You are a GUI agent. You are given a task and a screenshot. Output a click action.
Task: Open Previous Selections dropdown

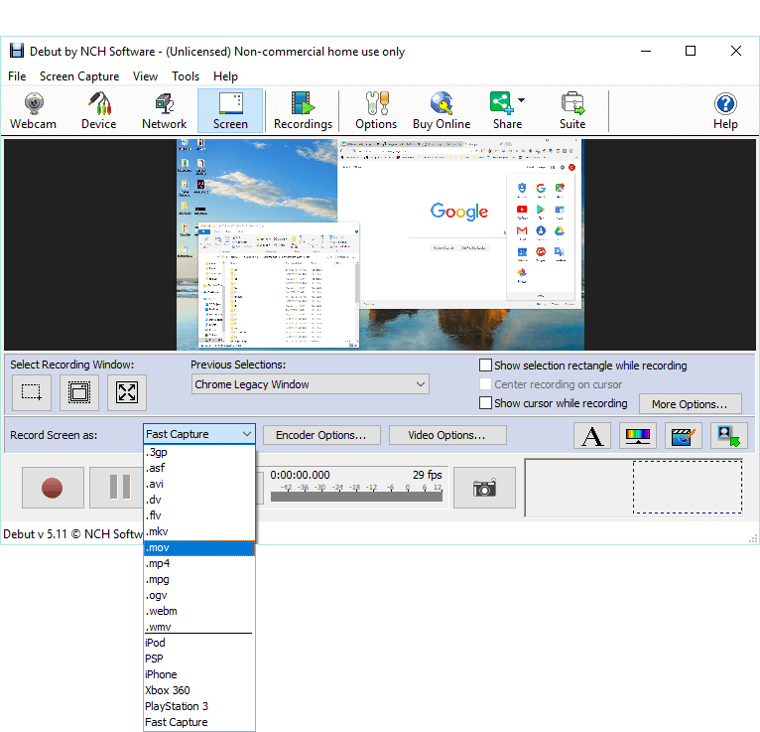pos(311,384)
